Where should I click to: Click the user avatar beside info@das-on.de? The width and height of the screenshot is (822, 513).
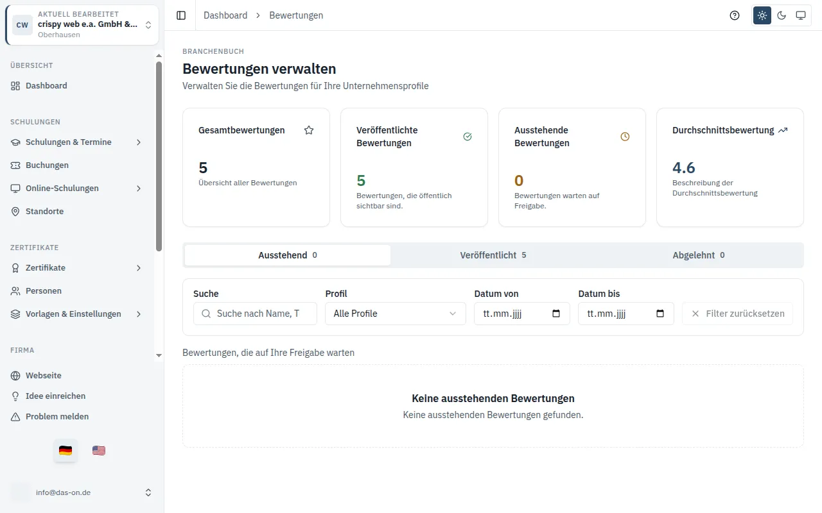pyautogui.click(x=21, y=492)
